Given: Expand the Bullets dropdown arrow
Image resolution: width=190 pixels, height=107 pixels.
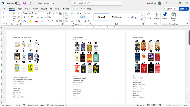Looking at the screenshot, I should point(69,13).
